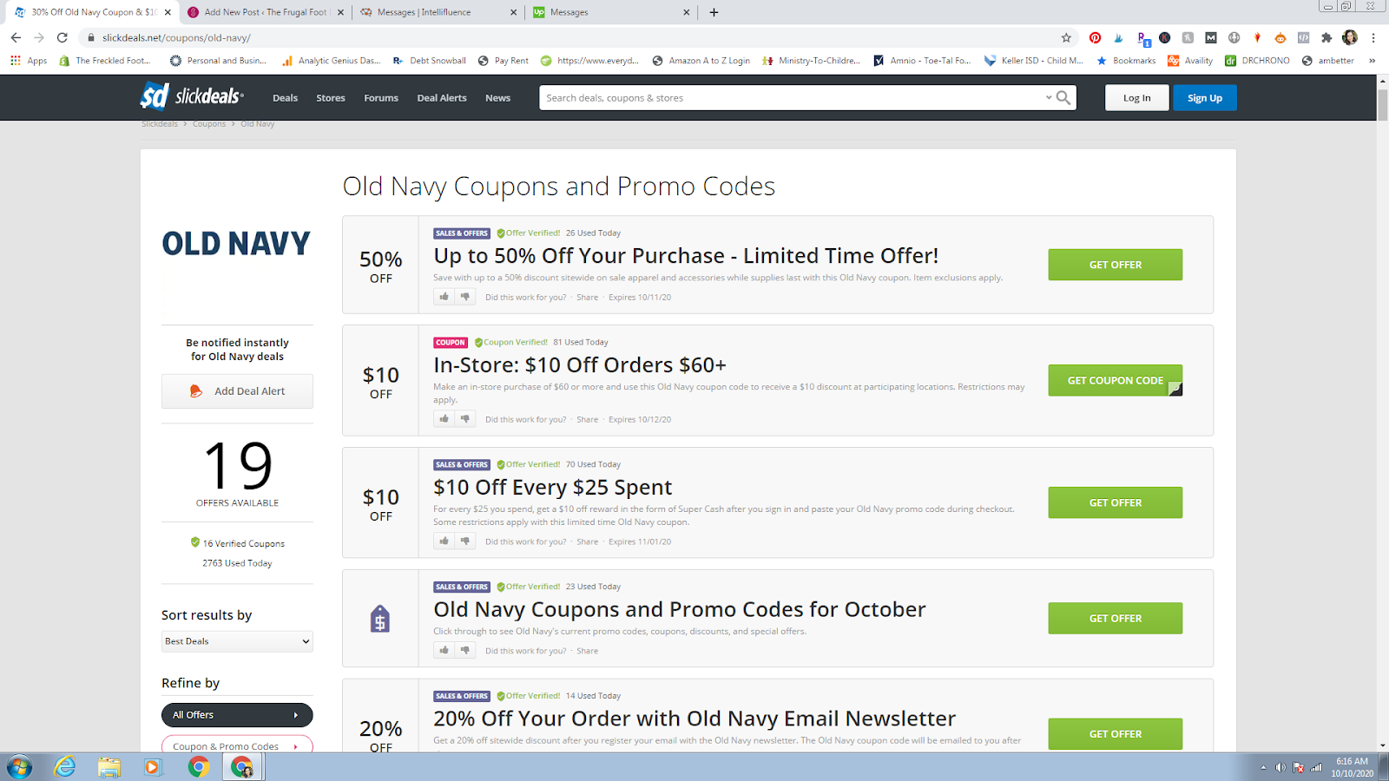Thumbs up the 50% Off offer

444,297
